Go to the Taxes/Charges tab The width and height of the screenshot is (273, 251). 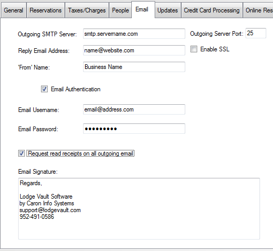click(x=87, y=10)
